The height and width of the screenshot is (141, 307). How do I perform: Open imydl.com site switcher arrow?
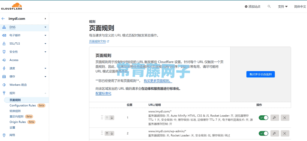(x=46, y=19)
